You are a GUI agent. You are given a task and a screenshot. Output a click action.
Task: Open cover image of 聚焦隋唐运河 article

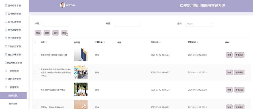pyautogui.click(x=81, y=72)
